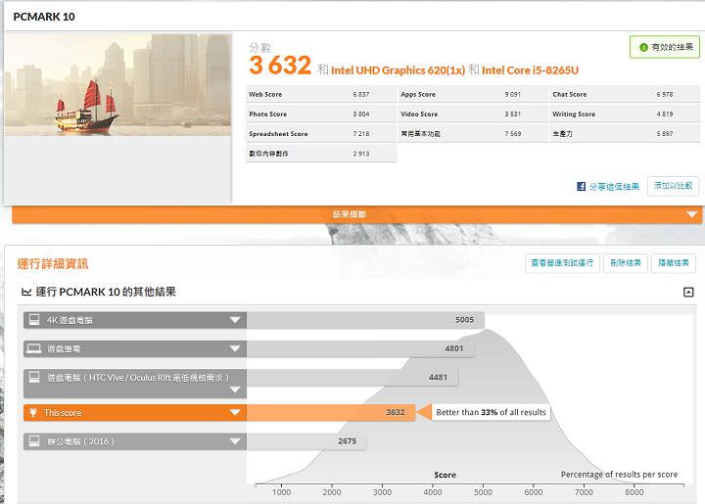Click the Percentage of results per score label
Screen dimensions: 705x504
619,475
